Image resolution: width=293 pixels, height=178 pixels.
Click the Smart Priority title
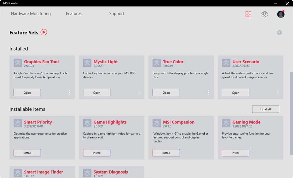pos(38,122)
